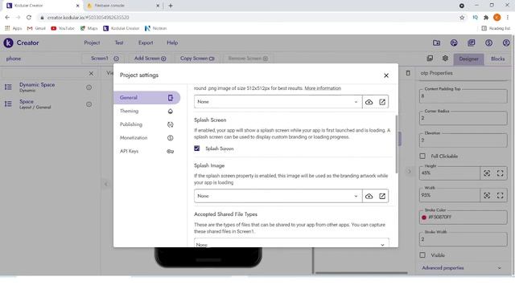Viewport: 515px width, 289px height.
Task: Open the palette theme icon in top bar
Action: point(454,43)
